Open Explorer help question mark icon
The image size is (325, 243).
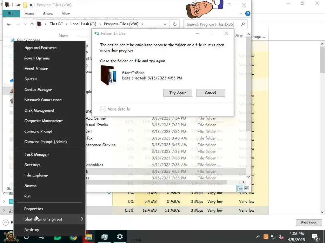pos(248,14)
